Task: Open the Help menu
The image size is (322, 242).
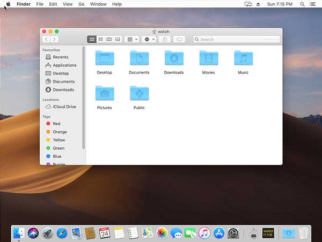Action: point(117,4)
